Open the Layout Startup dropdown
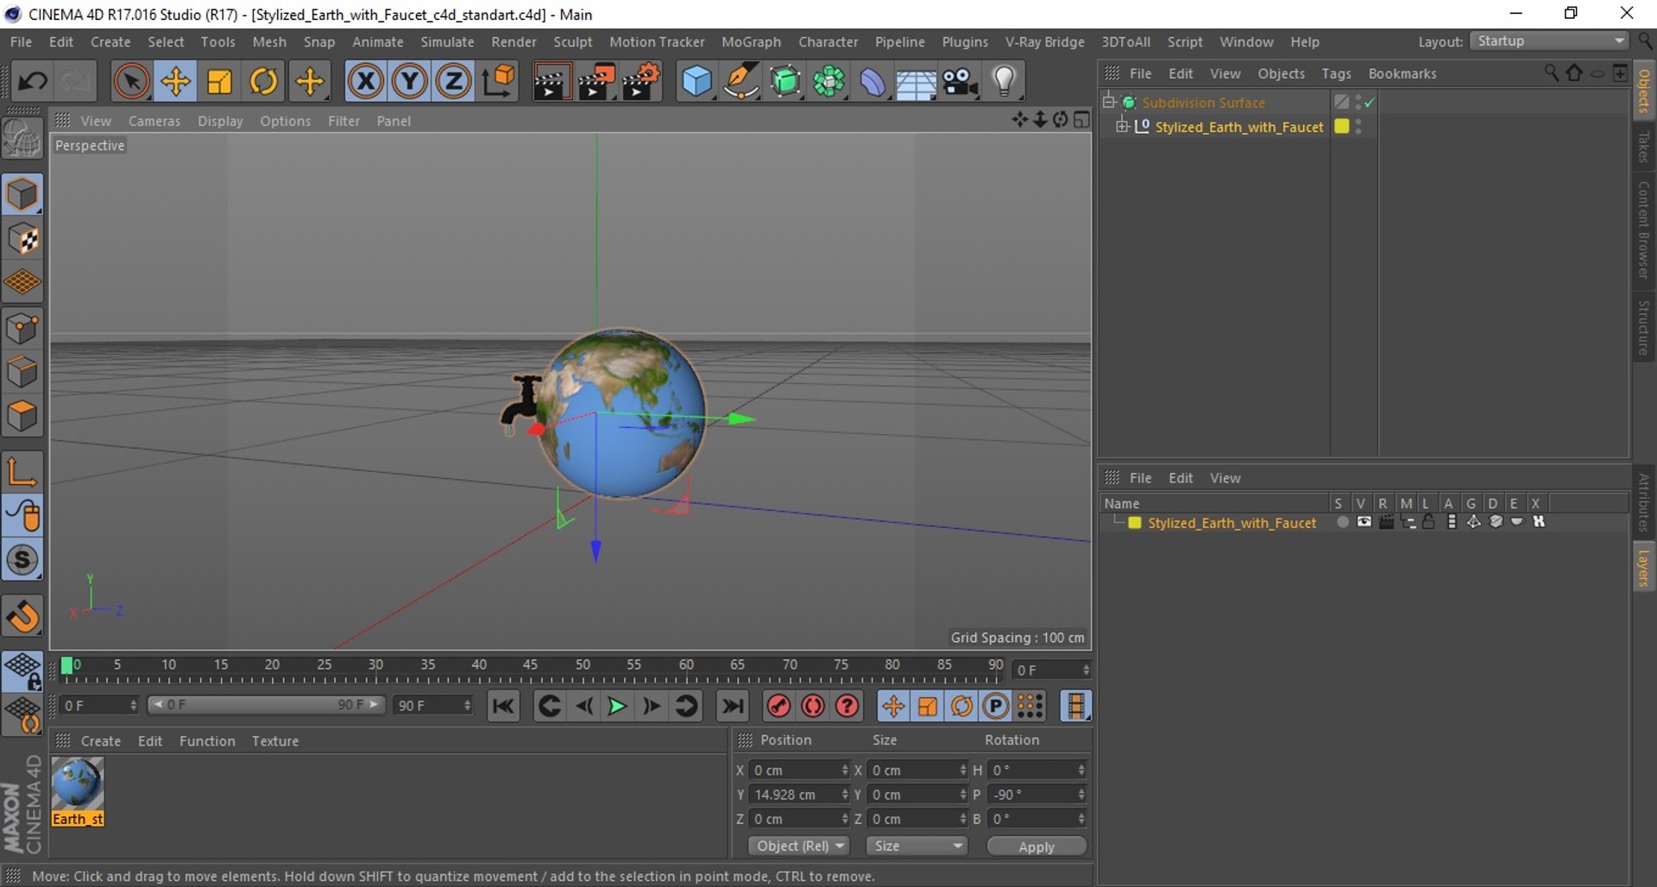This screenshot has width=1657, height=887. tap(1549, 41)
